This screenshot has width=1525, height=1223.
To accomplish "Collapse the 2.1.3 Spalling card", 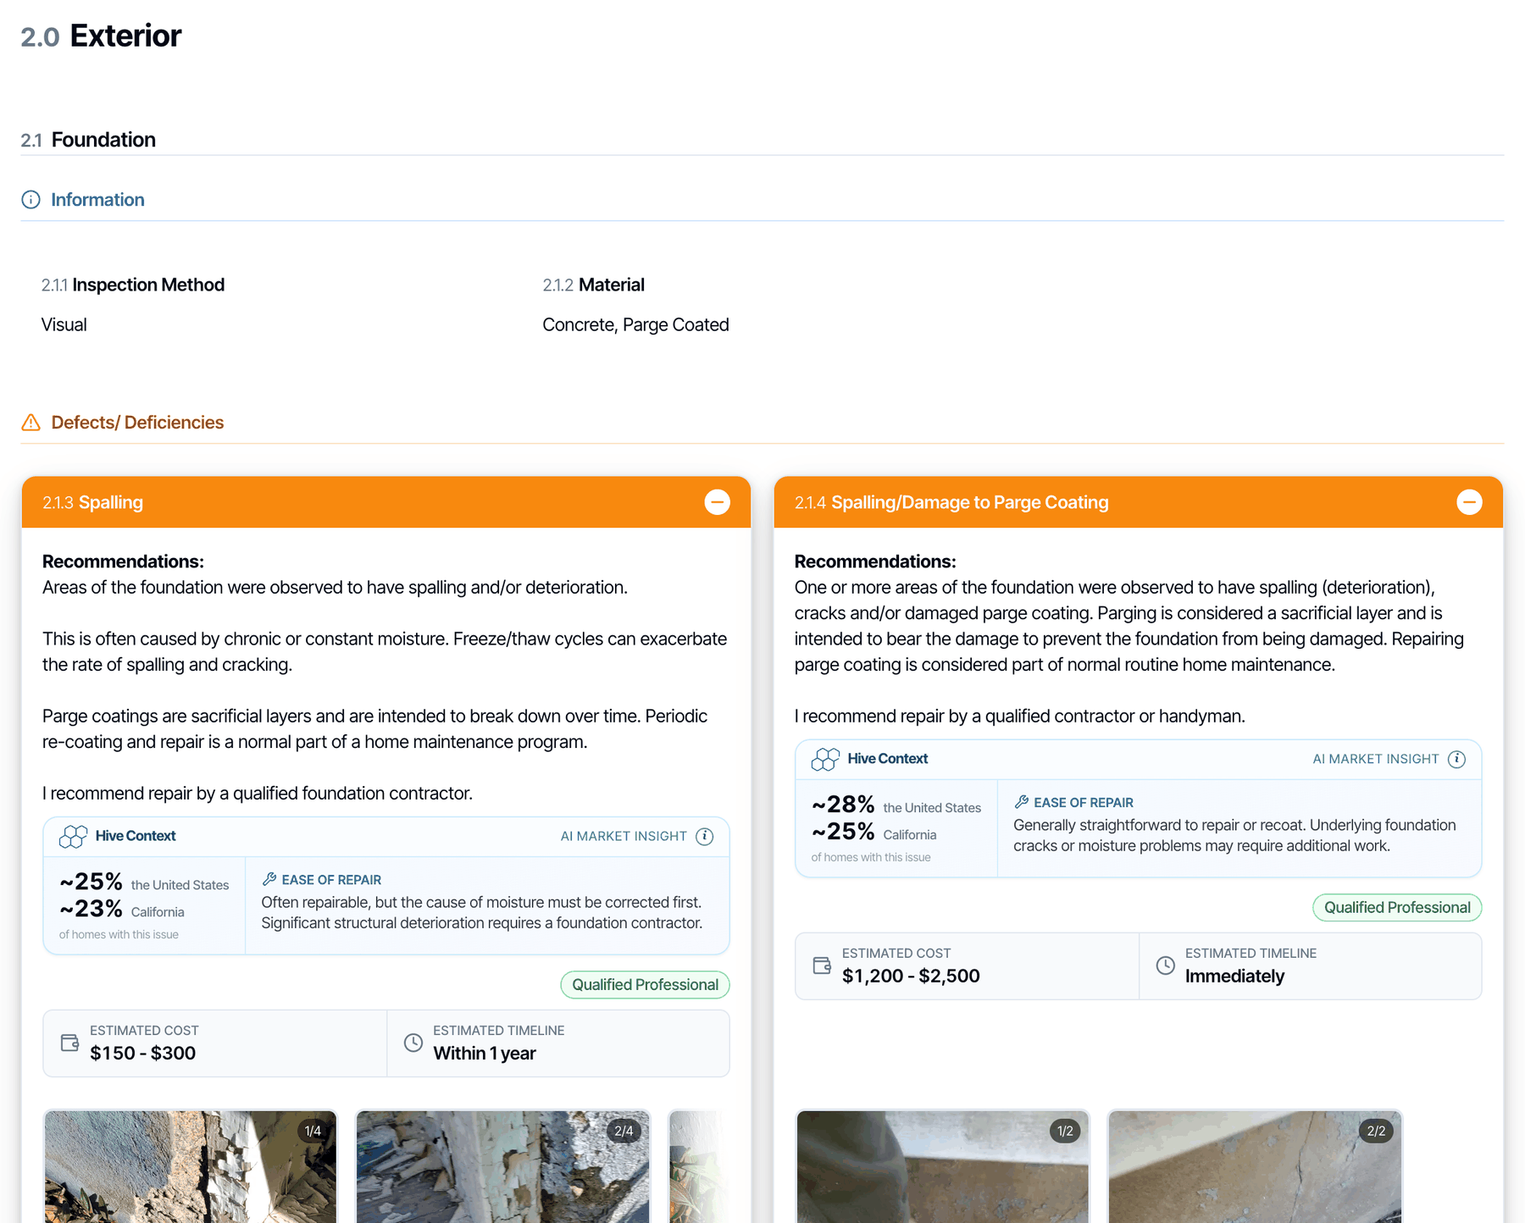I will (717, 502).
